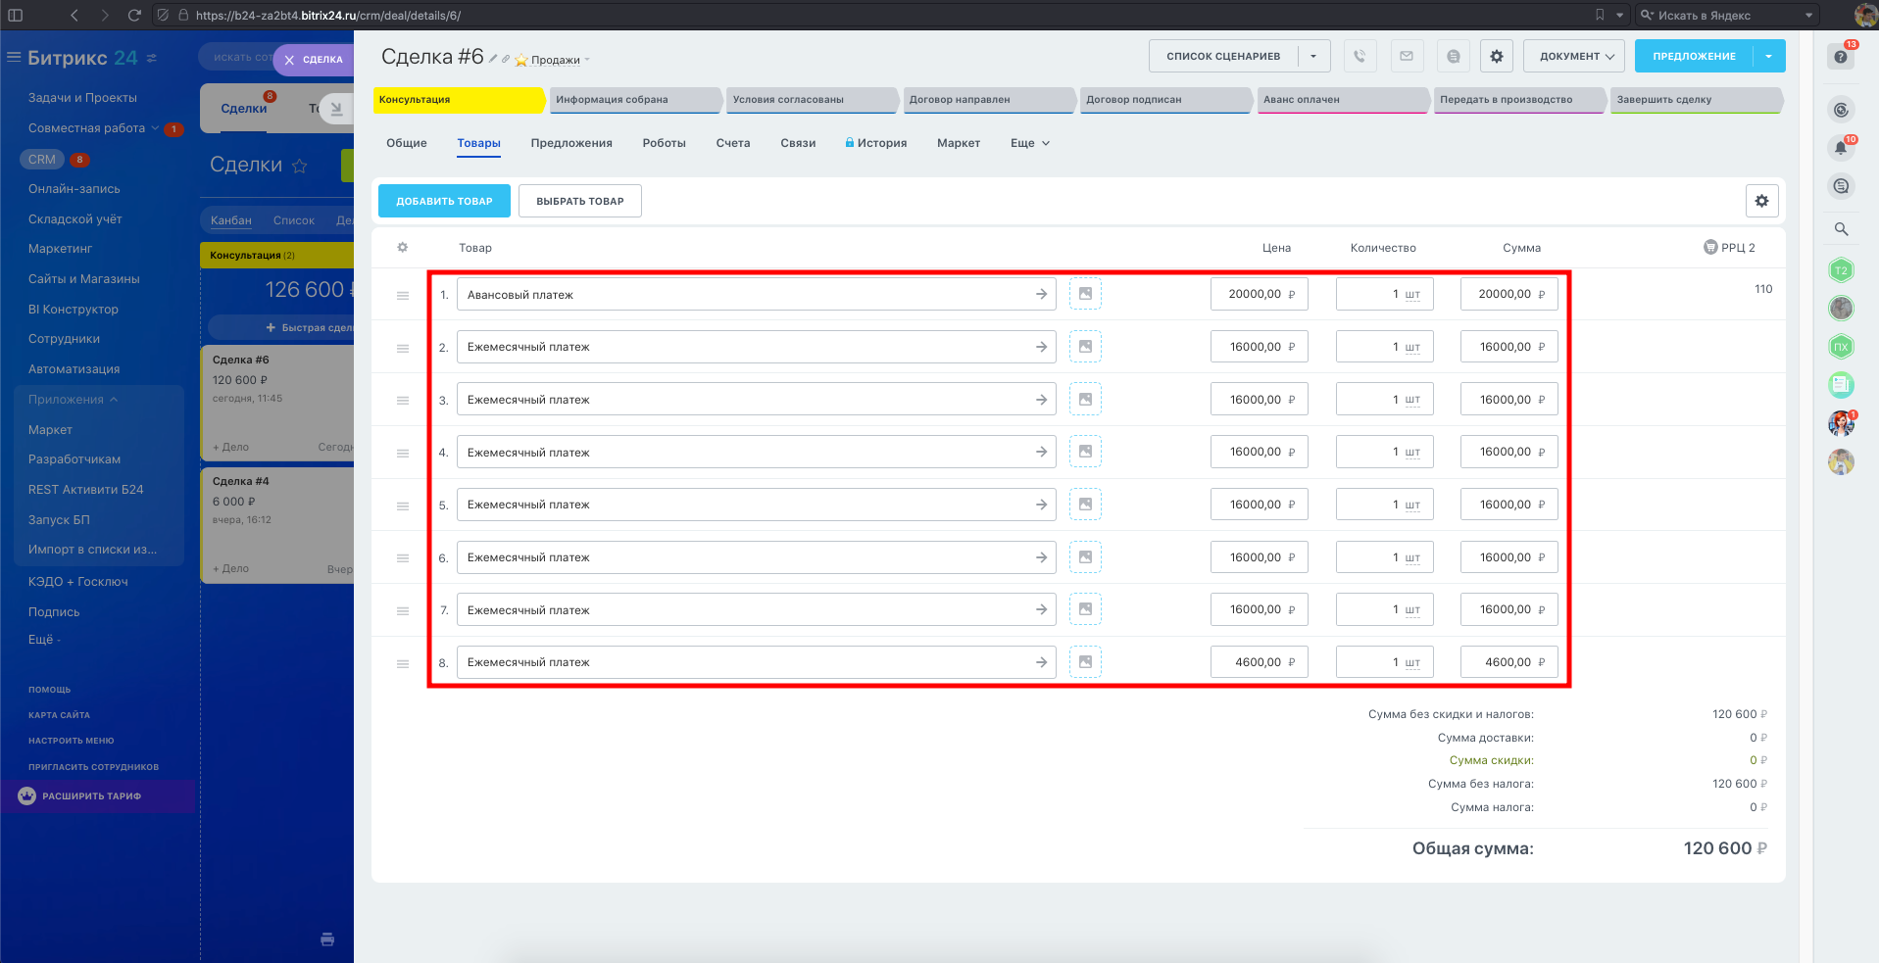The image size is (1879, 963).
Task: Open the Документ dropdown
Action: (x=1573, y=57)
